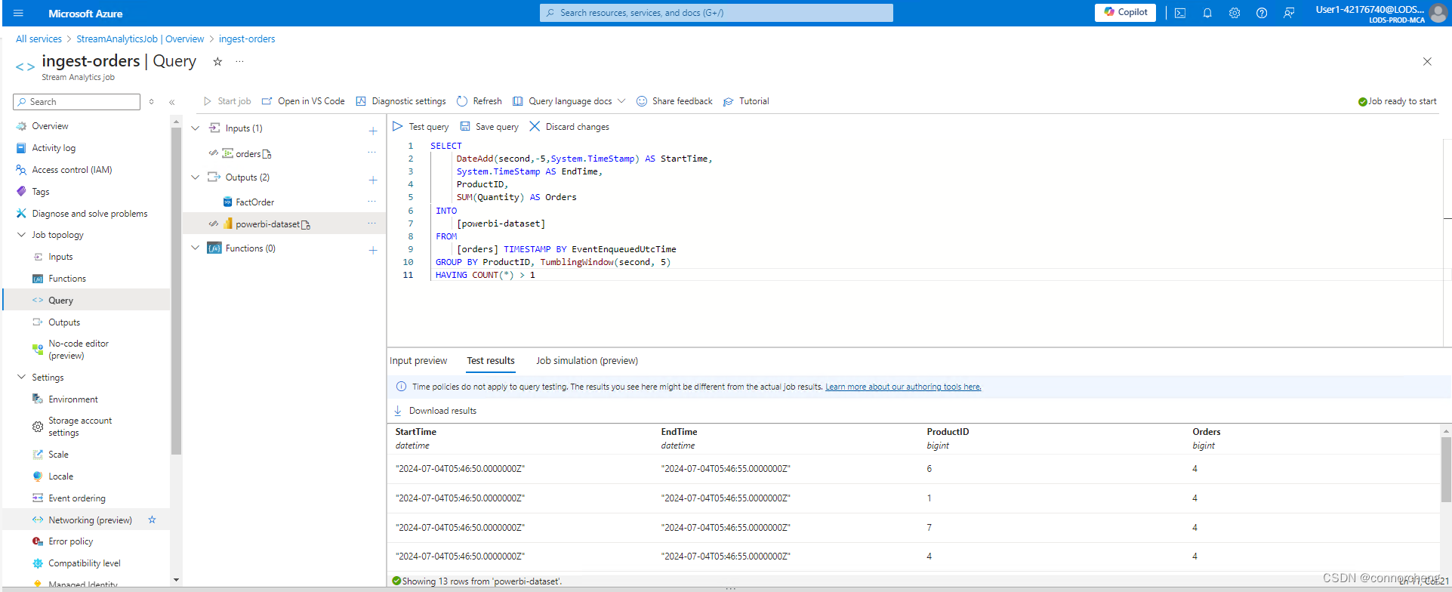Open the help question mark menu

(1262, 13)
